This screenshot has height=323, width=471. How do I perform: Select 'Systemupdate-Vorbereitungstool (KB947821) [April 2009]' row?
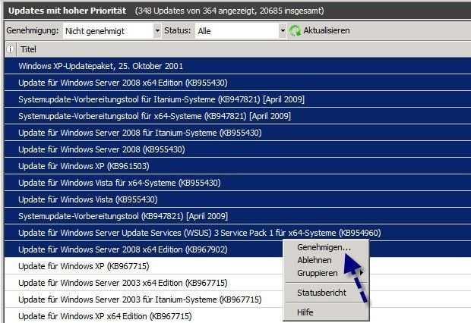click(x=238, y=216)
